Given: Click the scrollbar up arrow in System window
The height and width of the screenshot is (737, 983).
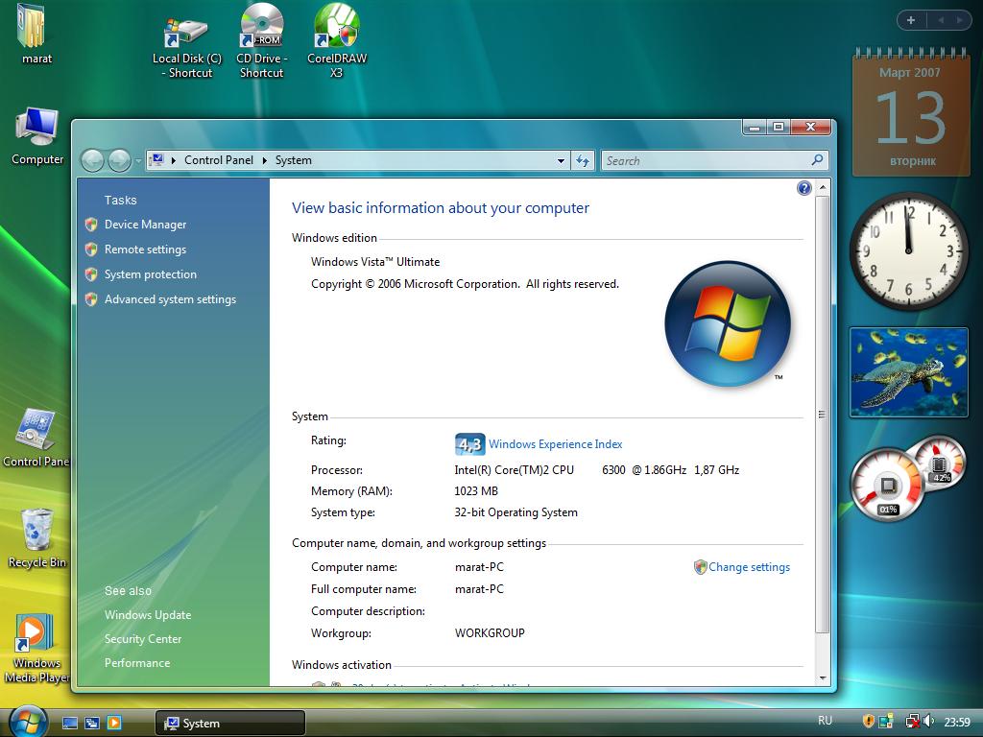Looking at the screenshot, I should (823, 187).
